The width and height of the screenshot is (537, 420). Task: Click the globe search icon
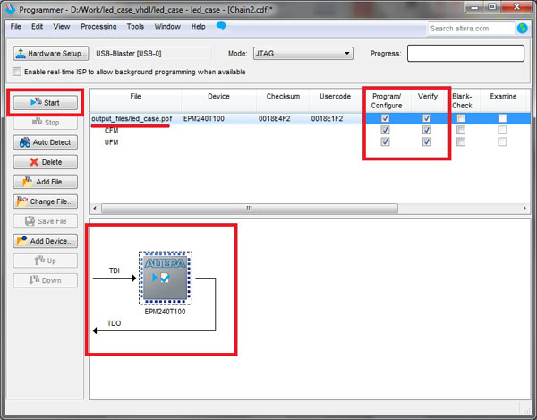click(523, 29)
